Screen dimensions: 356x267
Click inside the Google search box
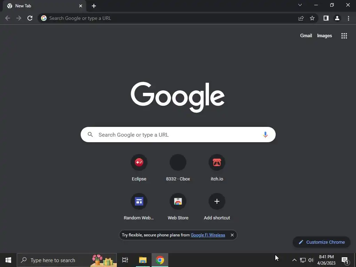pyautogui.click(x=178, y=135)
